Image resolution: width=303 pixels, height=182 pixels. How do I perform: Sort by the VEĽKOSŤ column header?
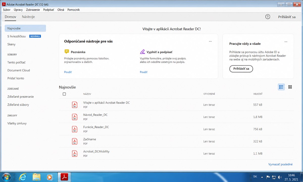point(258,94)
